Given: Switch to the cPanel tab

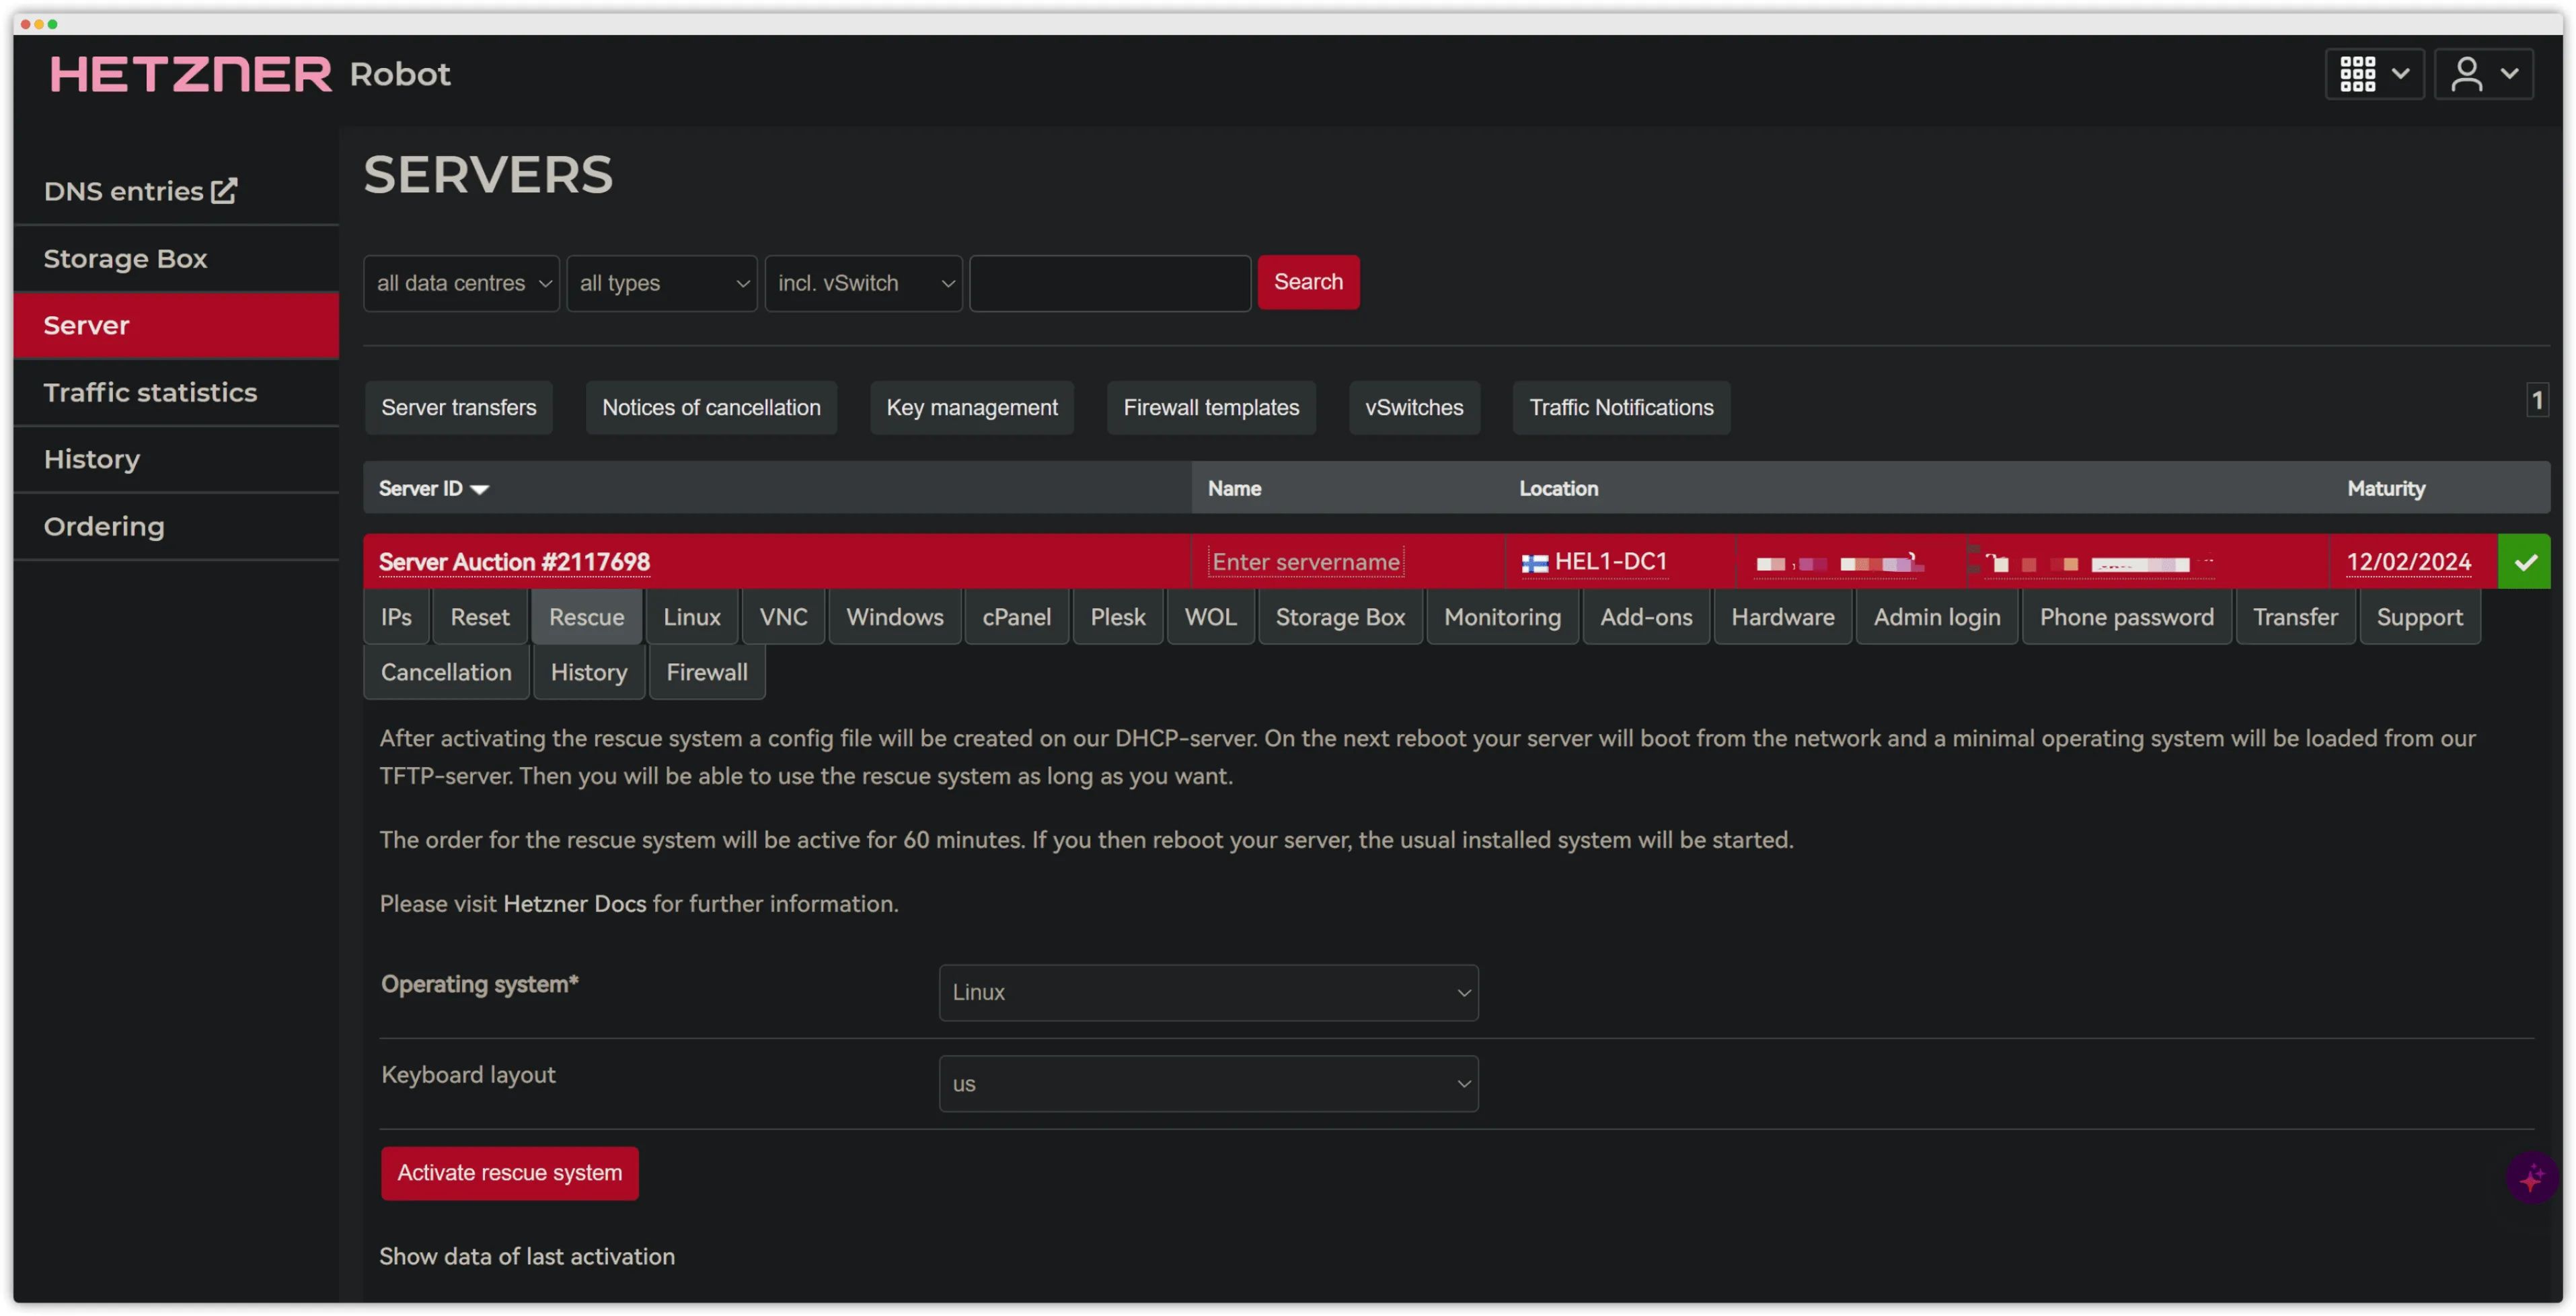Looking at the screenshot, I should (x=1016, y=617).
